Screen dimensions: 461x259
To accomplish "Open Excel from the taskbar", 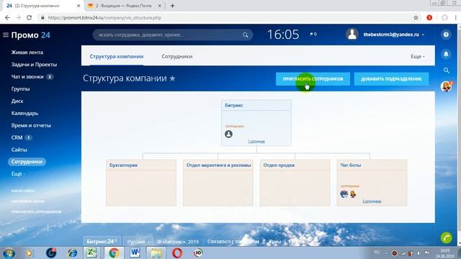I will pos(91,253).
